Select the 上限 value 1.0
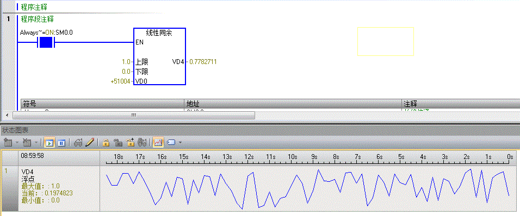This screenshot has height=216, width=520. (126, 61)
